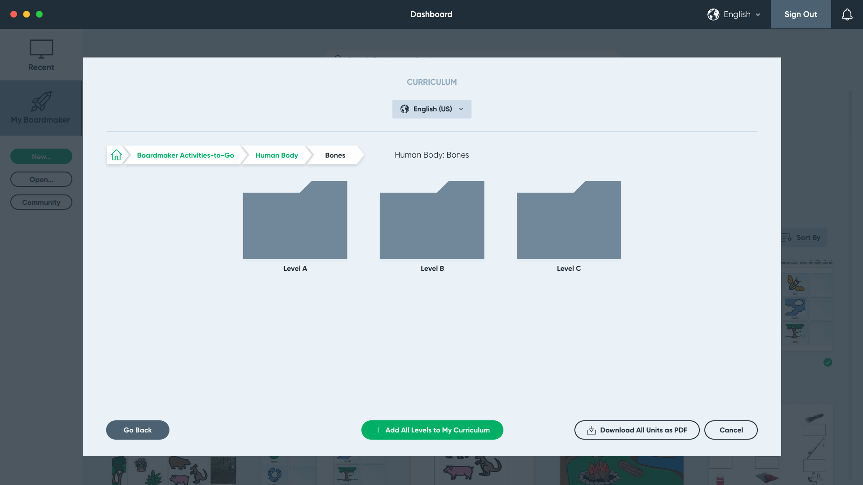Open the English language dropdown in title bar
Image resolution: width=863 pixels, height=485 pixels.
pyautogui.click(x=741, y=14)
